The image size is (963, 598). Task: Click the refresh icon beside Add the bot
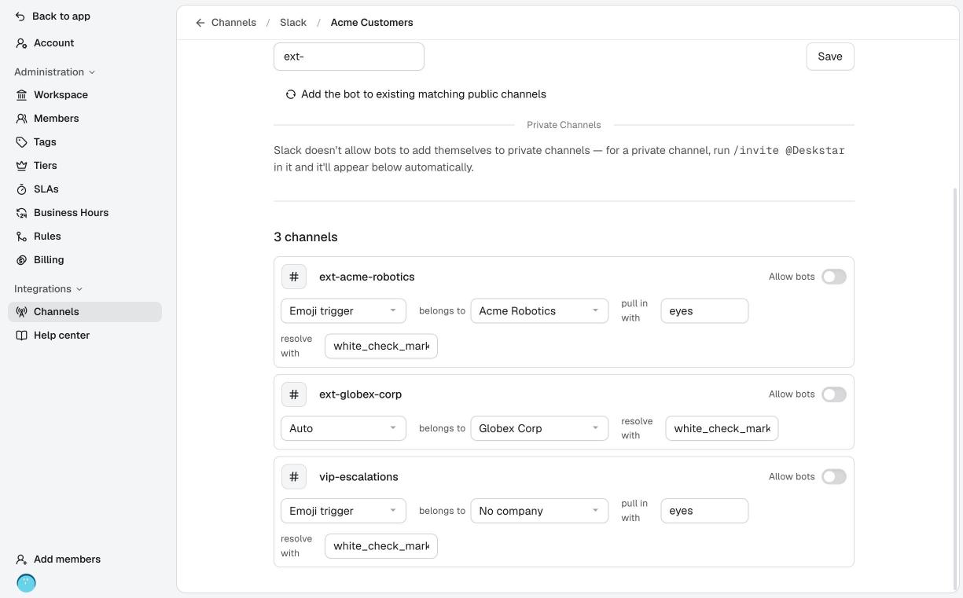291,94
